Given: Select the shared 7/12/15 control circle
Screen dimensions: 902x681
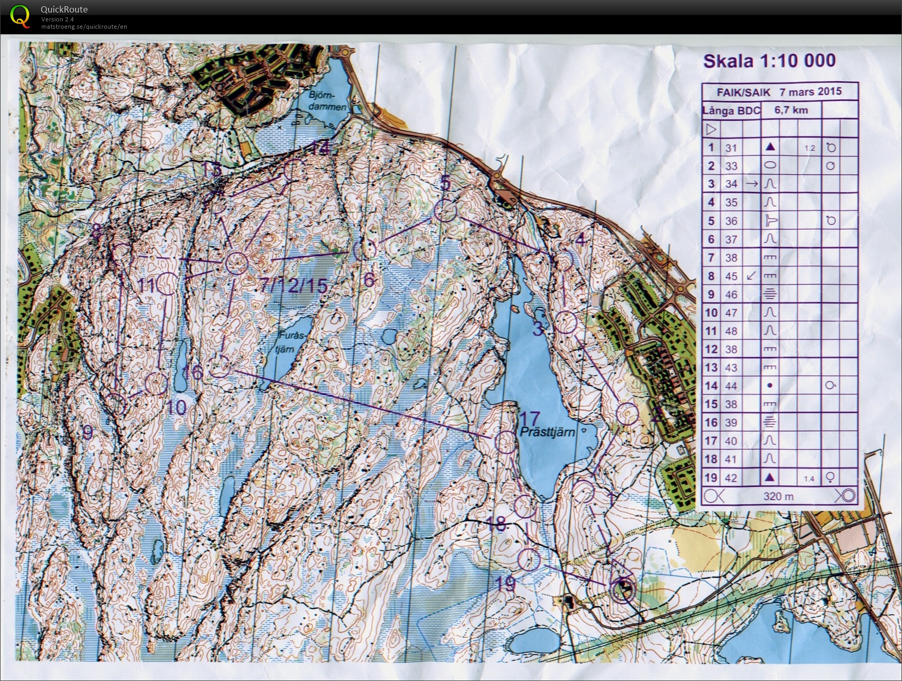Looking at the screenshot, I should coord(236,263).
